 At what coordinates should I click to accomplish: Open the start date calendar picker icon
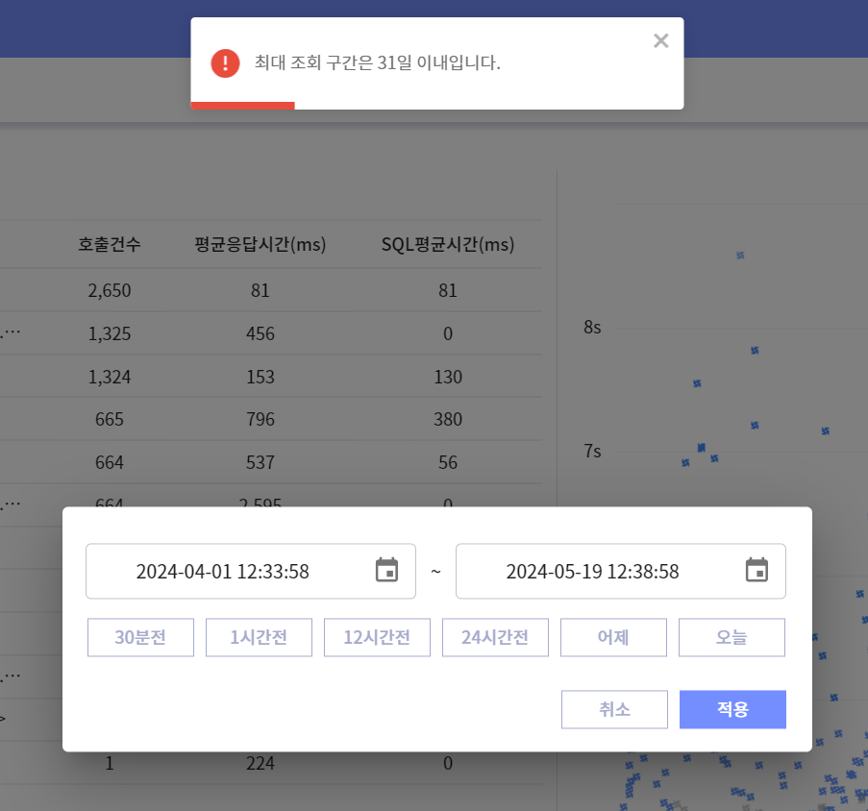(x=386, y=571)
